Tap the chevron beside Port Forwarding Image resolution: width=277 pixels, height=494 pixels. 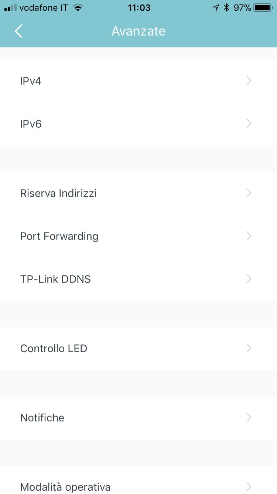pyautogui.click(x=249, y=236)
